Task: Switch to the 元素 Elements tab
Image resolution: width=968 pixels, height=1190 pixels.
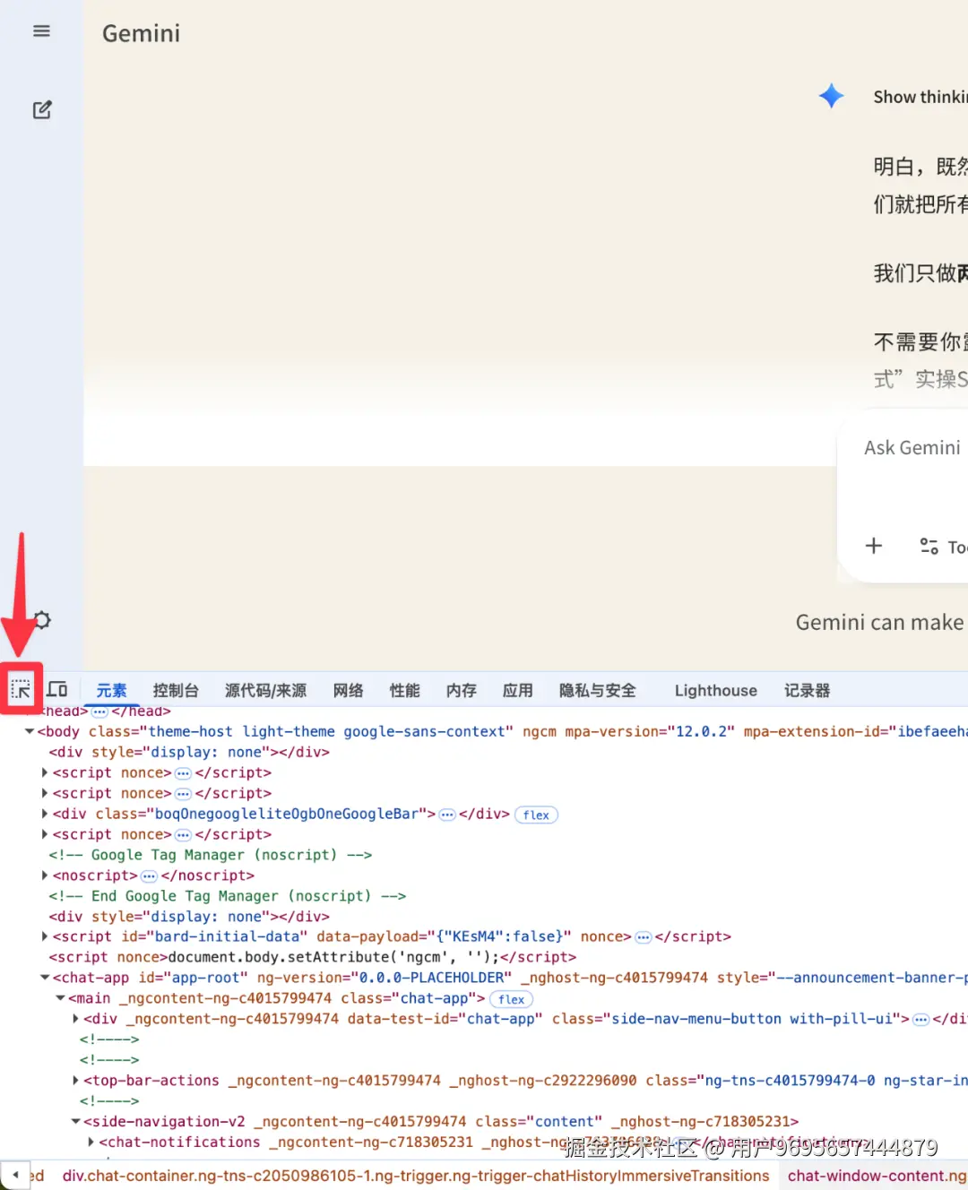Action: (112, 690)
